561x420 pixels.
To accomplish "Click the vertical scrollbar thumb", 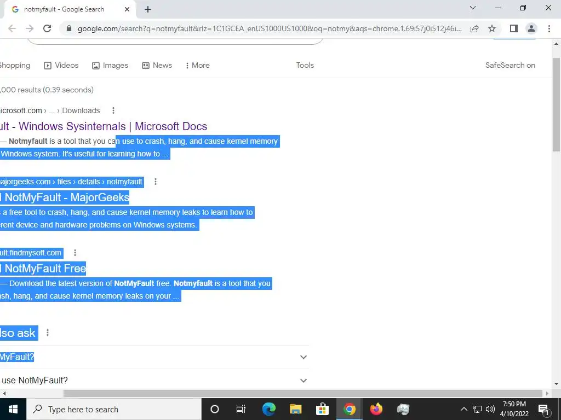I will tap(557, 104).
